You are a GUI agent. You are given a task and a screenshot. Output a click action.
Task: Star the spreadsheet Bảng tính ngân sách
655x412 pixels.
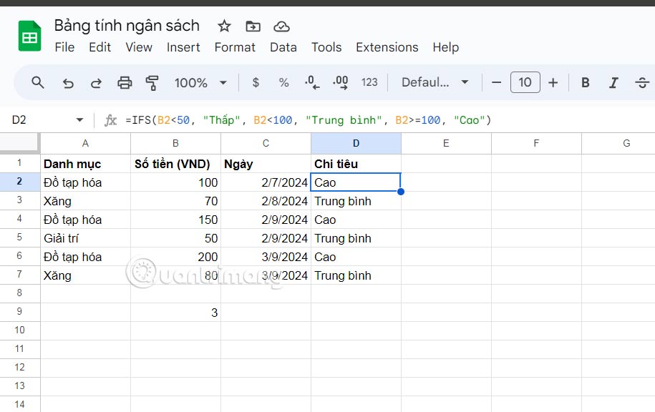pos(224,26)
